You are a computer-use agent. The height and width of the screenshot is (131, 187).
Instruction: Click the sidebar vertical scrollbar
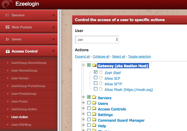click(x=60, y=70)
